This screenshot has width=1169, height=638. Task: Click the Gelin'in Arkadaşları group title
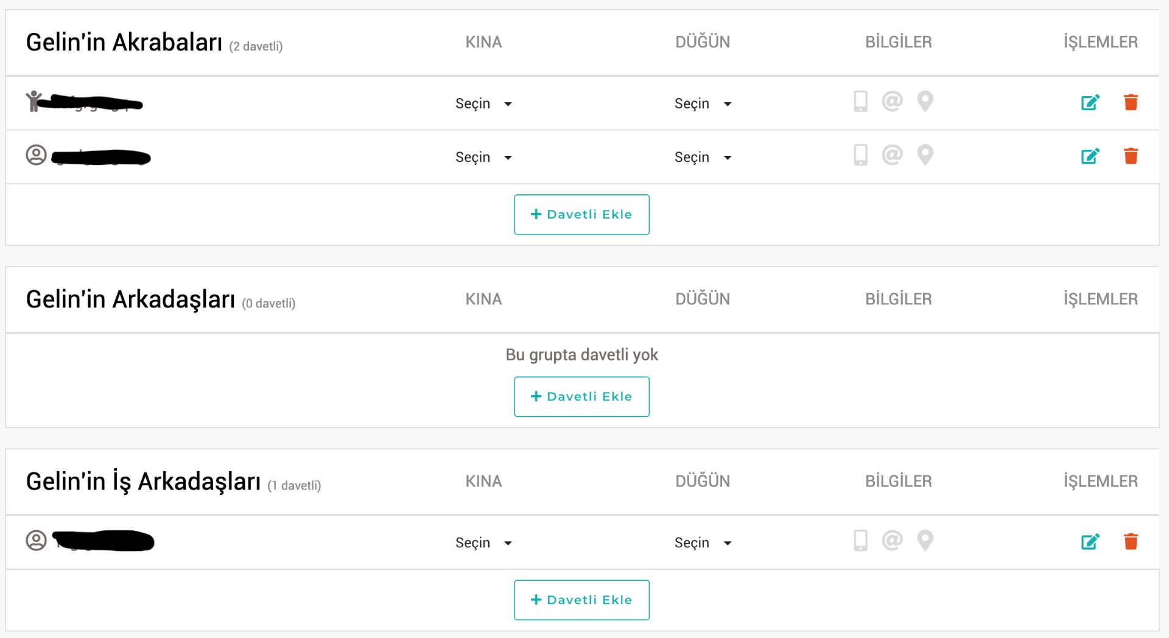[130, 300]
